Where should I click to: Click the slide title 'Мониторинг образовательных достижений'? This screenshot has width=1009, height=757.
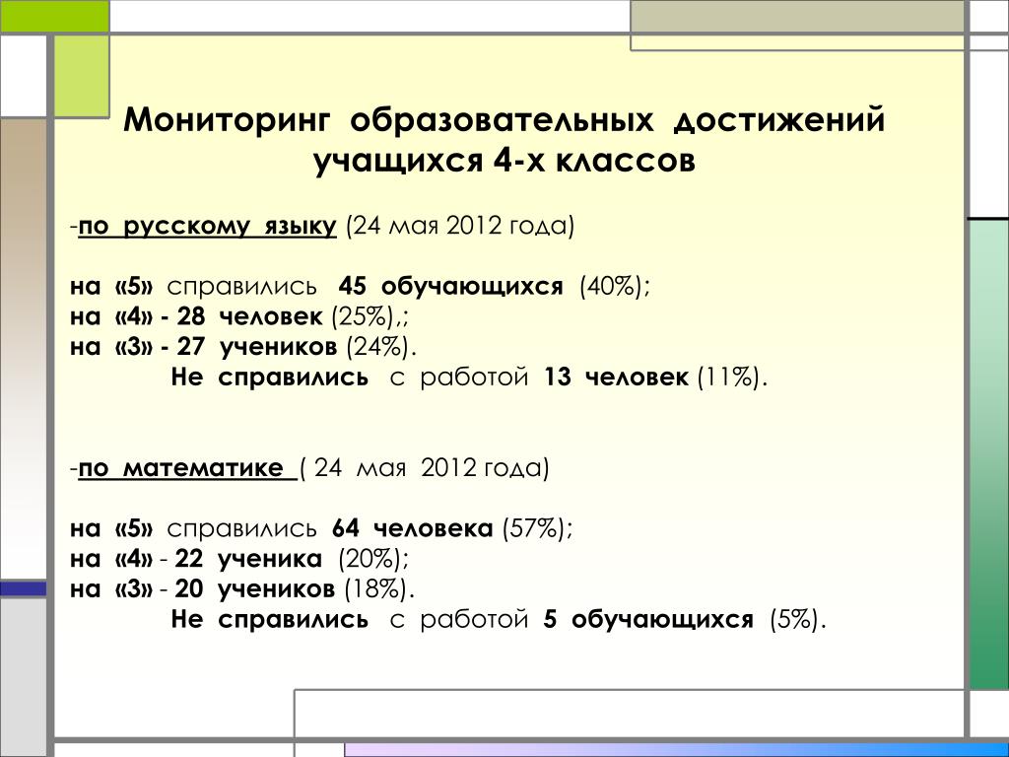[x=504, y=121]
